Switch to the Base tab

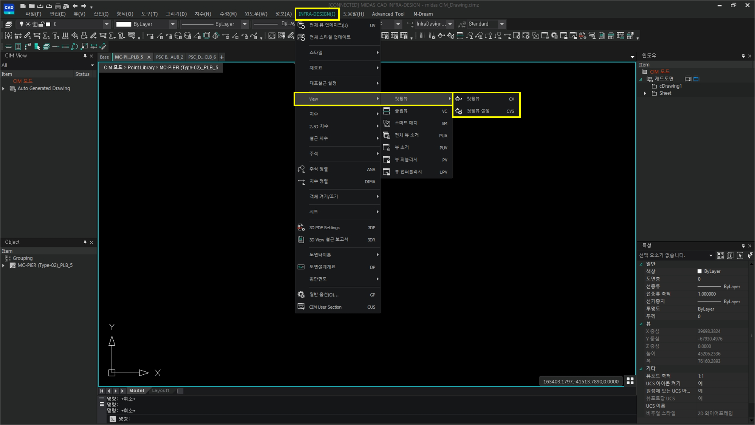coord(104,57)
